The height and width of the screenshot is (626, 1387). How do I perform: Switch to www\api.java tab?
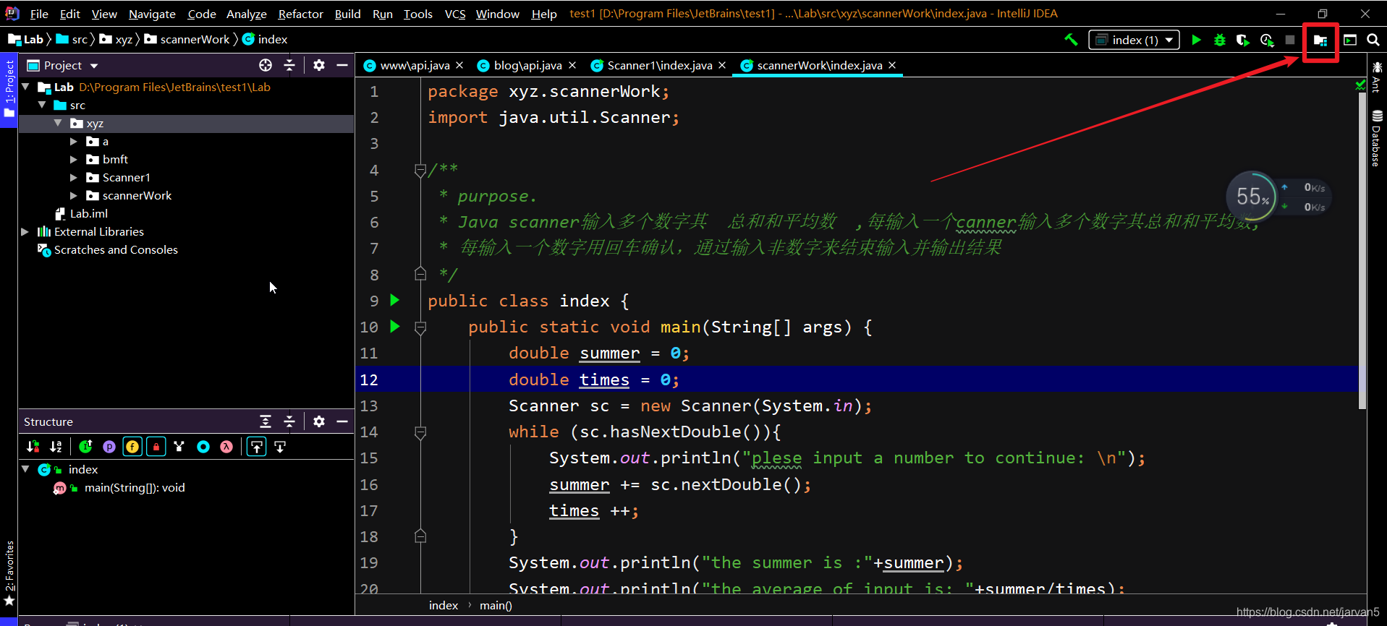click(x=414, y=65)
